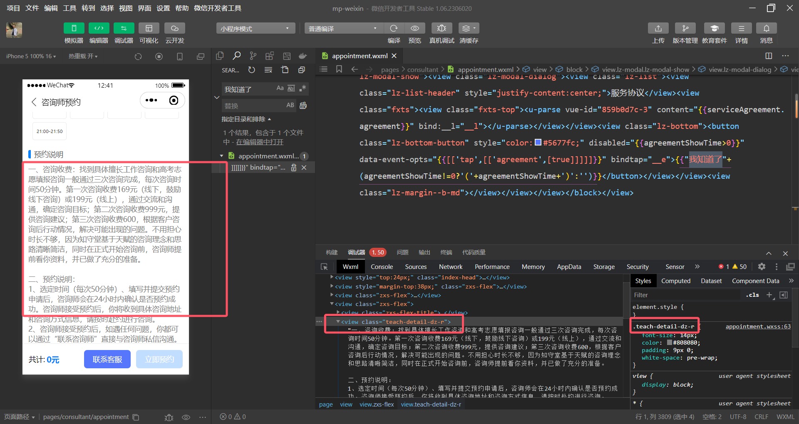Click the #808080 color swatch in Styles
799x424 pixels.
click(670, 343)
